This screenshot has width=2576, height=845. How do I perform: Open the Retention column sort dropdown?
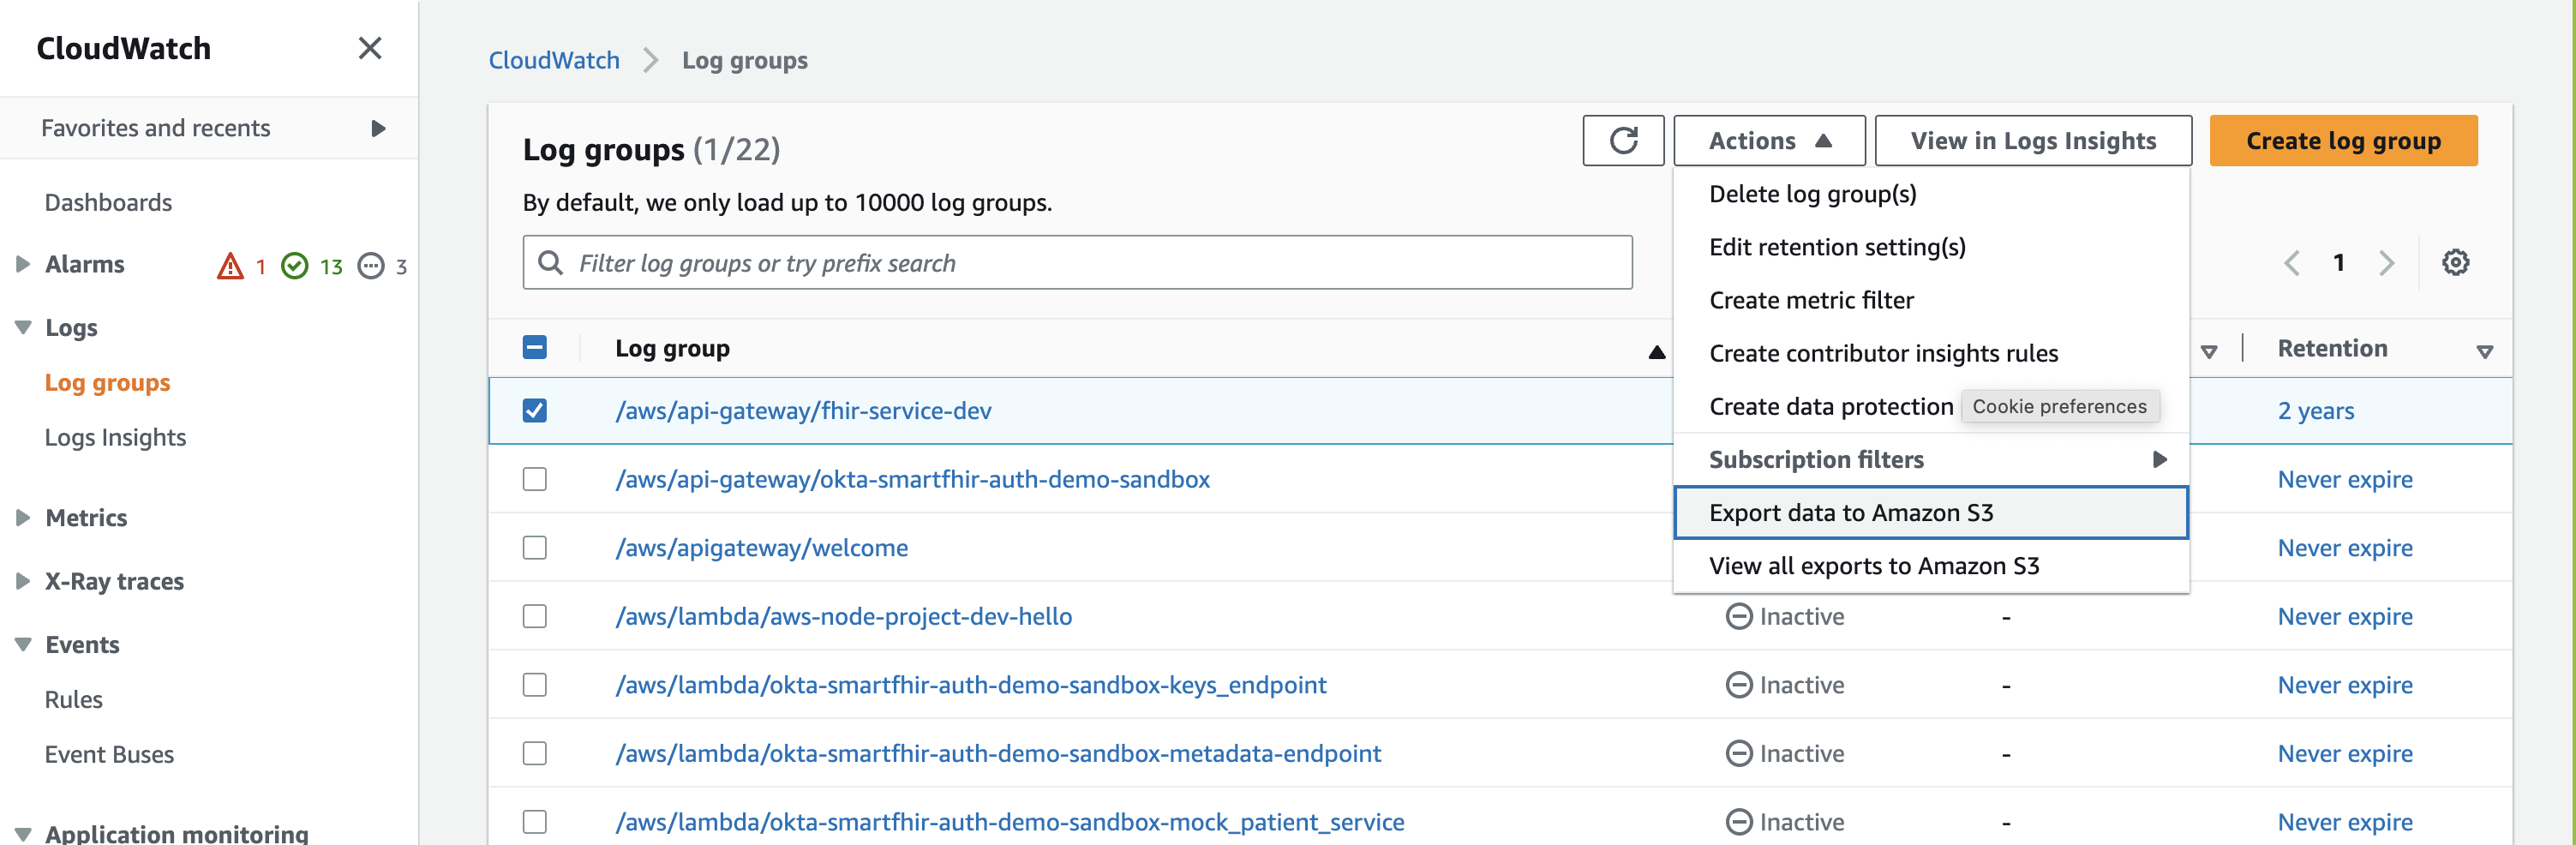click(x=2485, y=352)
